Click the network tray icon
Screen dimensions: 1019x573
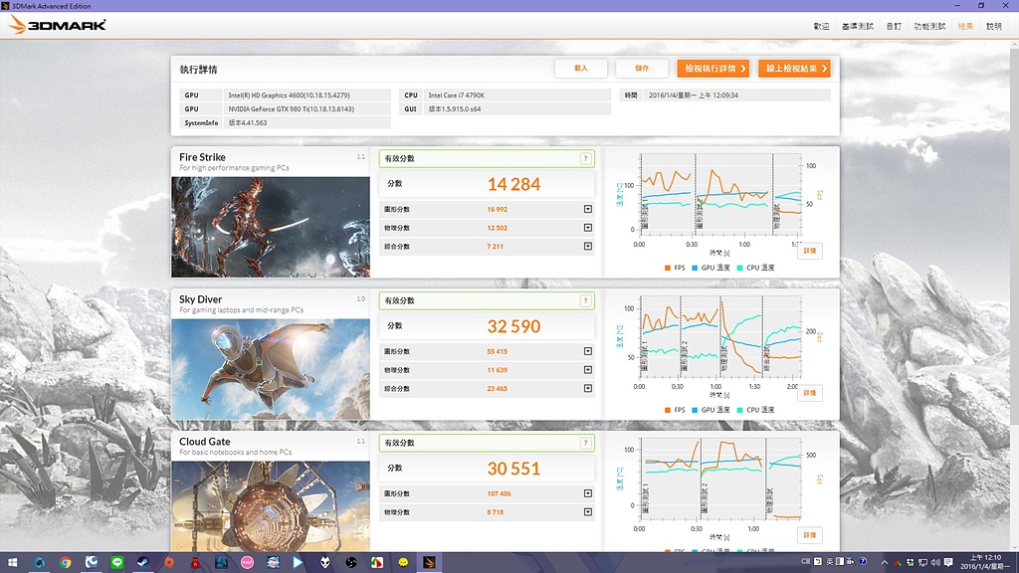[922, 563]
